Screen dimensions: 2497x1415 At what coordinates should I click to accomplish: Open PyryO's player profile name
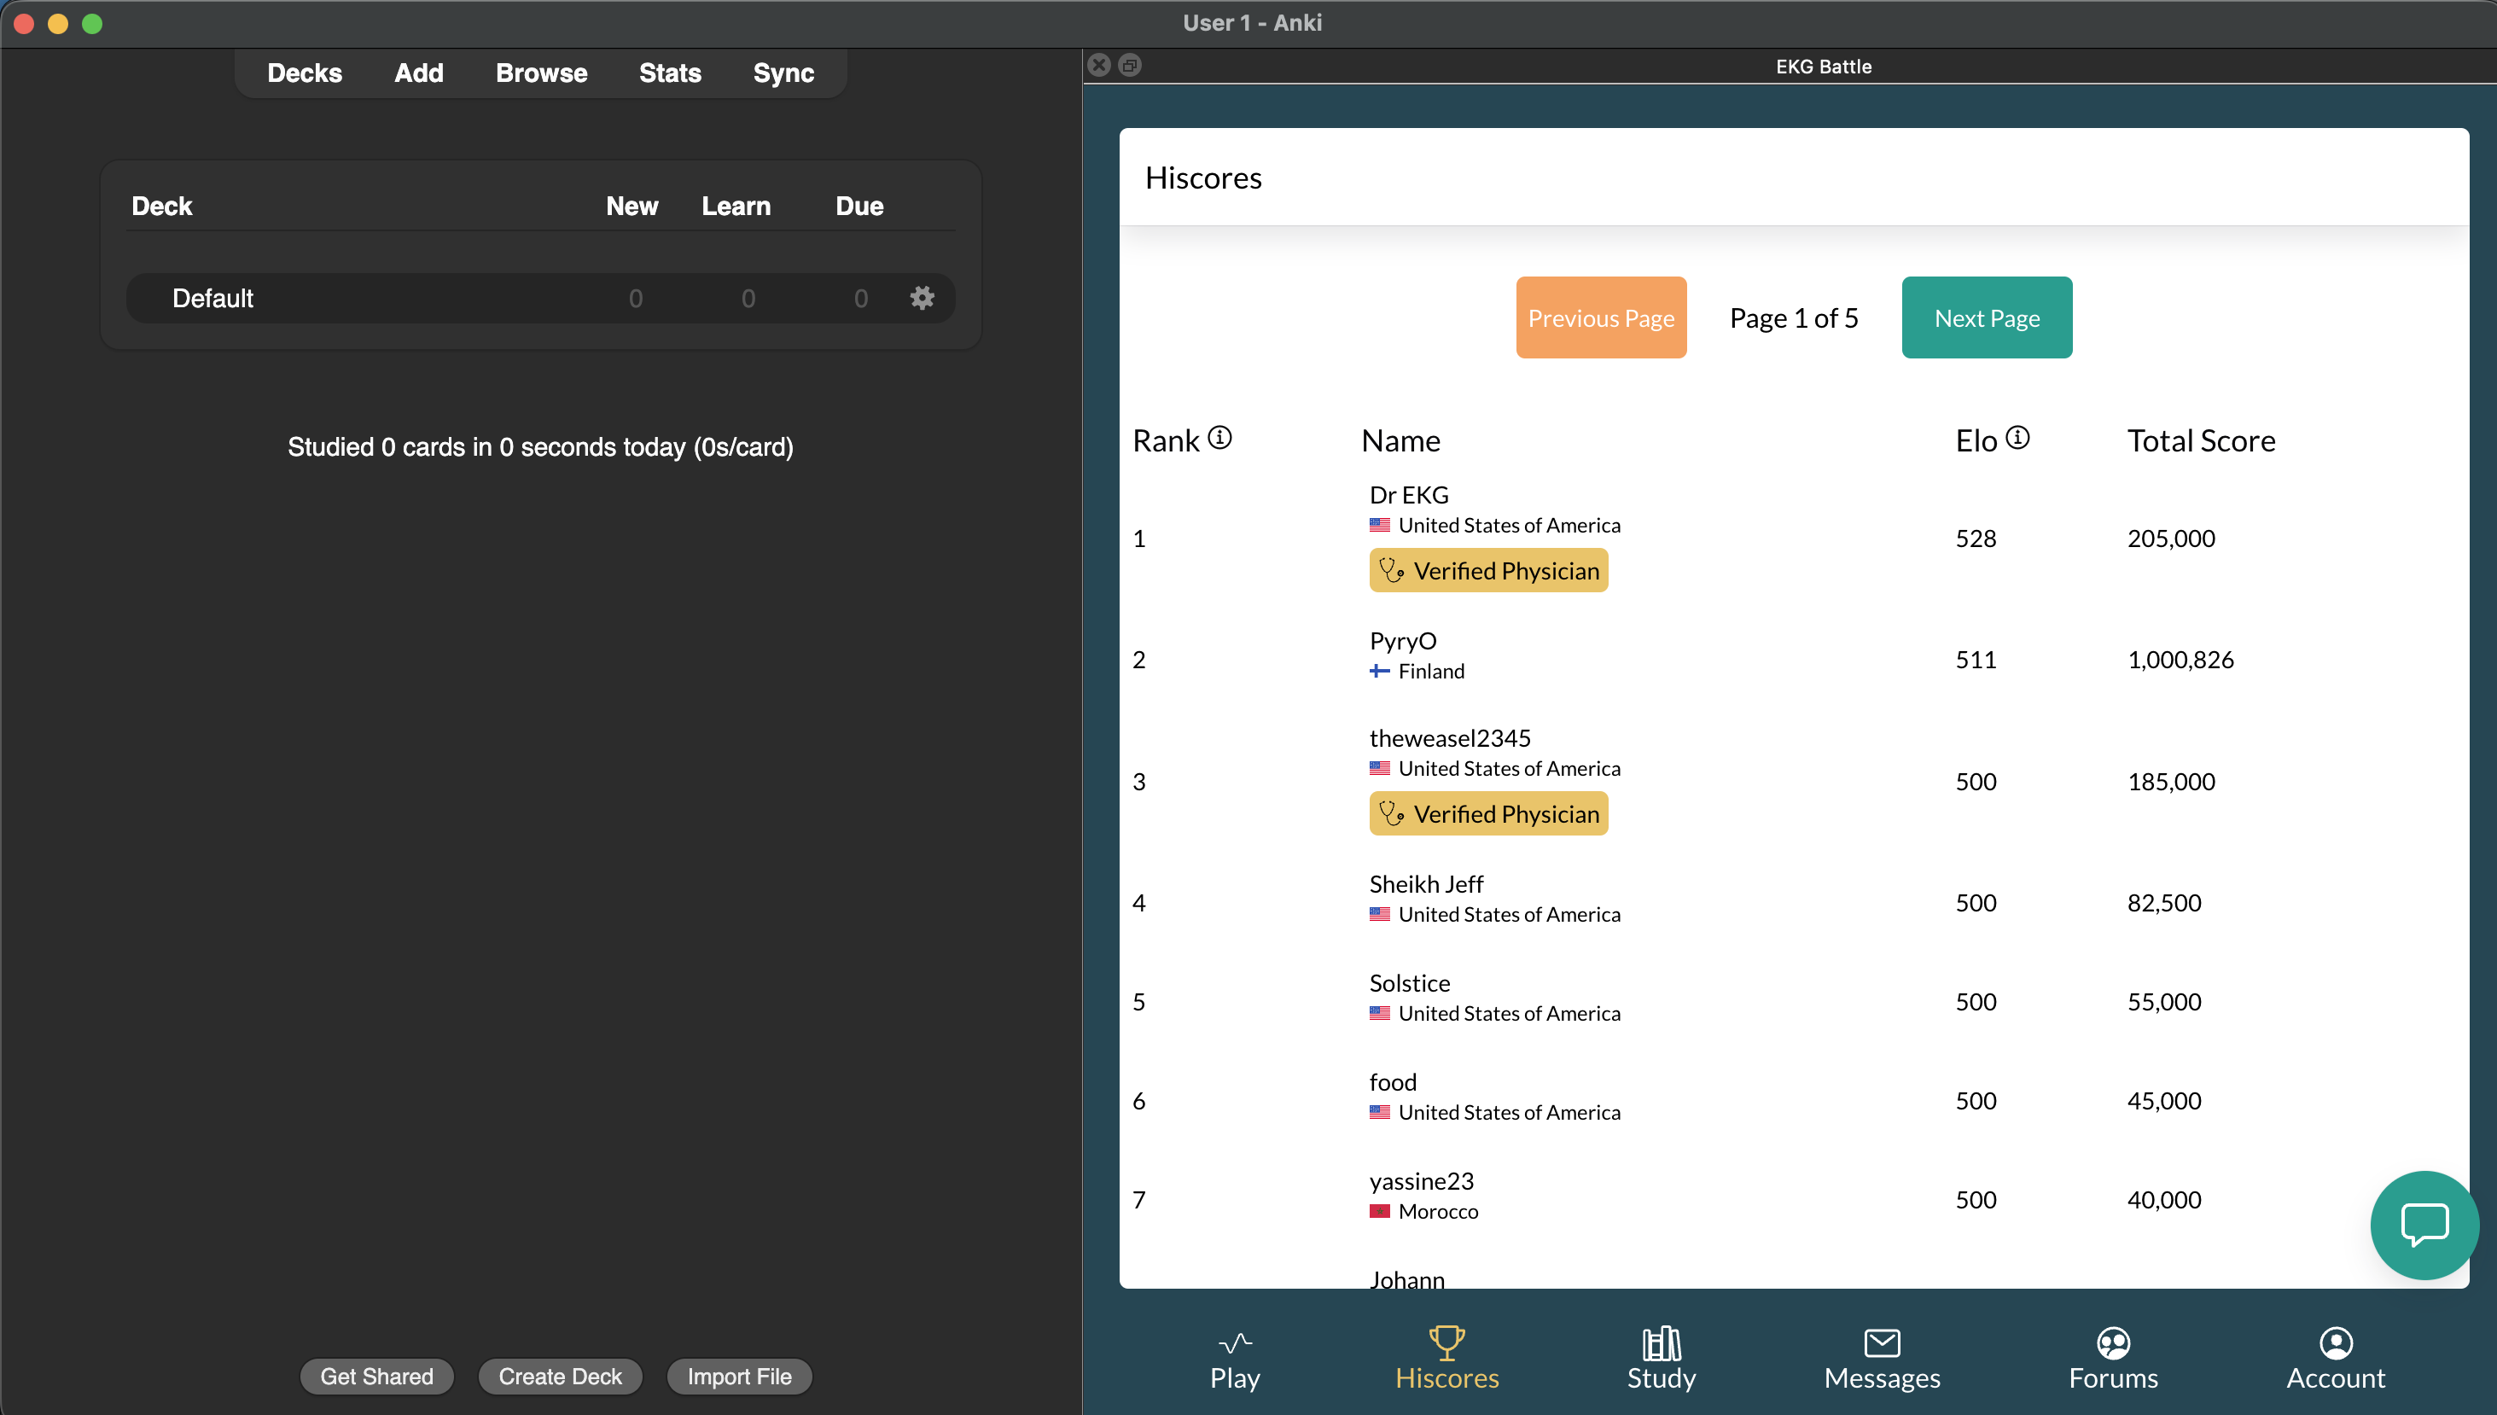tap(1402, 640)
